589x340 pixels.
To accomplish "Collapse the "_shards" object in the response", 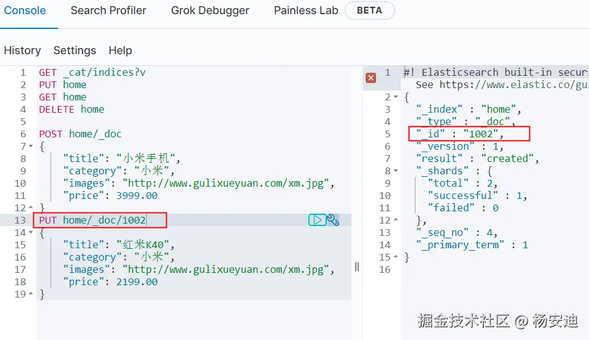I will point(395,171).
